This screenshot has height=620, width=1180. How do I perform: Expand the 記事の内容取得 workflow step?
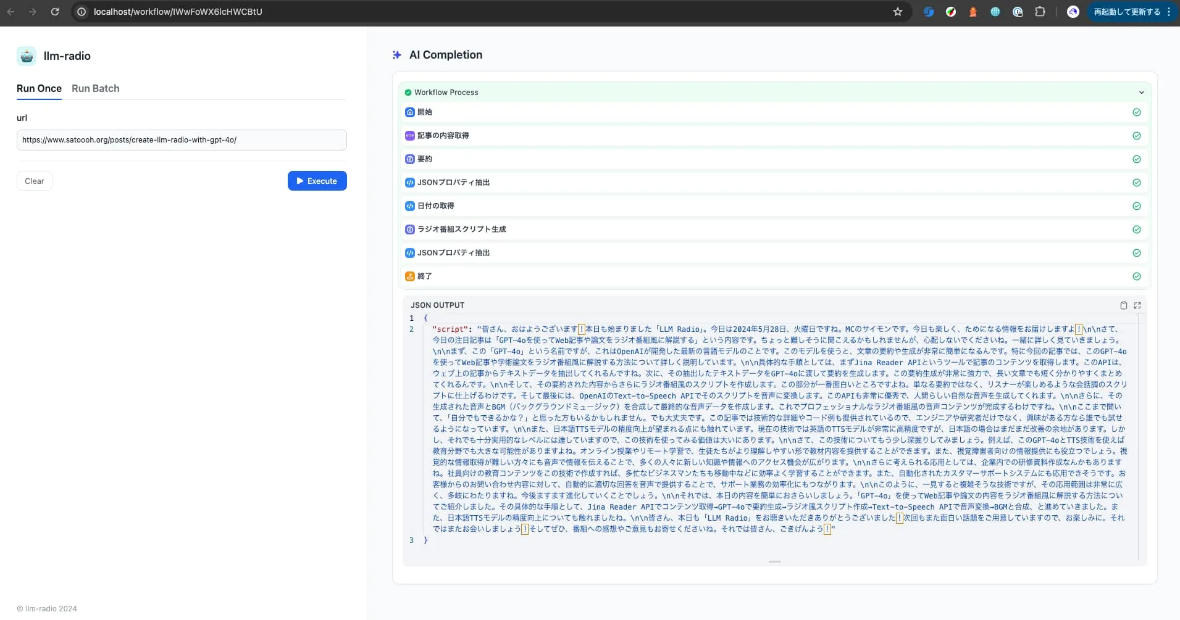[774, 136]
